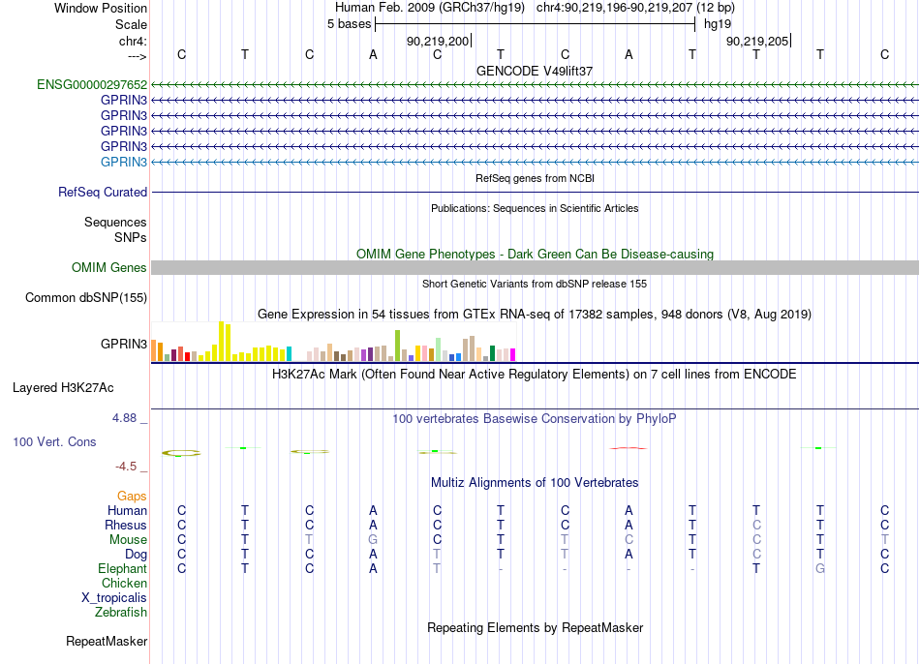Click the magenta GTEx expression bar
920x664 pixels.
coord(512,354)
